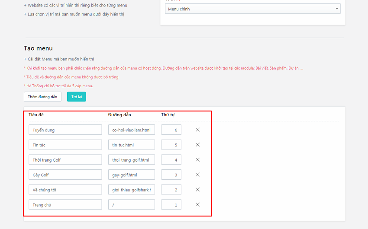Delete the Tuyển dụng menu row

click(x=197, y=130)
